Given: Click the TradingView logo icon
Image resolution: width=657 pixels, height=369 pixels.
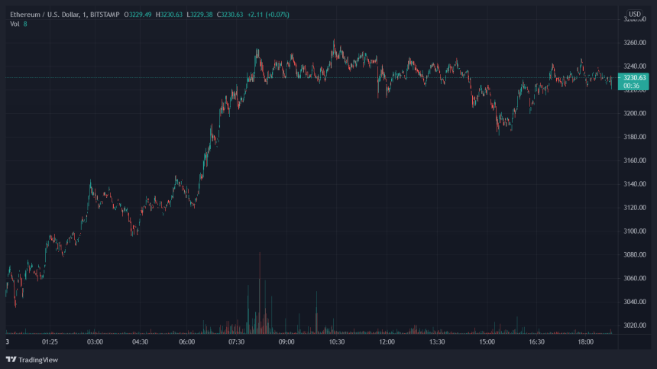Looking at the screenshot, I should (x=11, y=359).
